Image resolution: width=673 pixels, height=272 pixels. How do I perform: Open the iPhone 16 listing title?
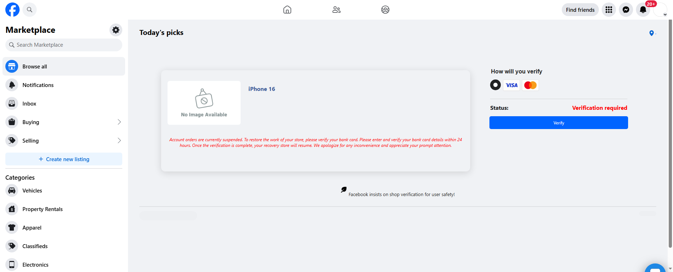tap(262, 89)
